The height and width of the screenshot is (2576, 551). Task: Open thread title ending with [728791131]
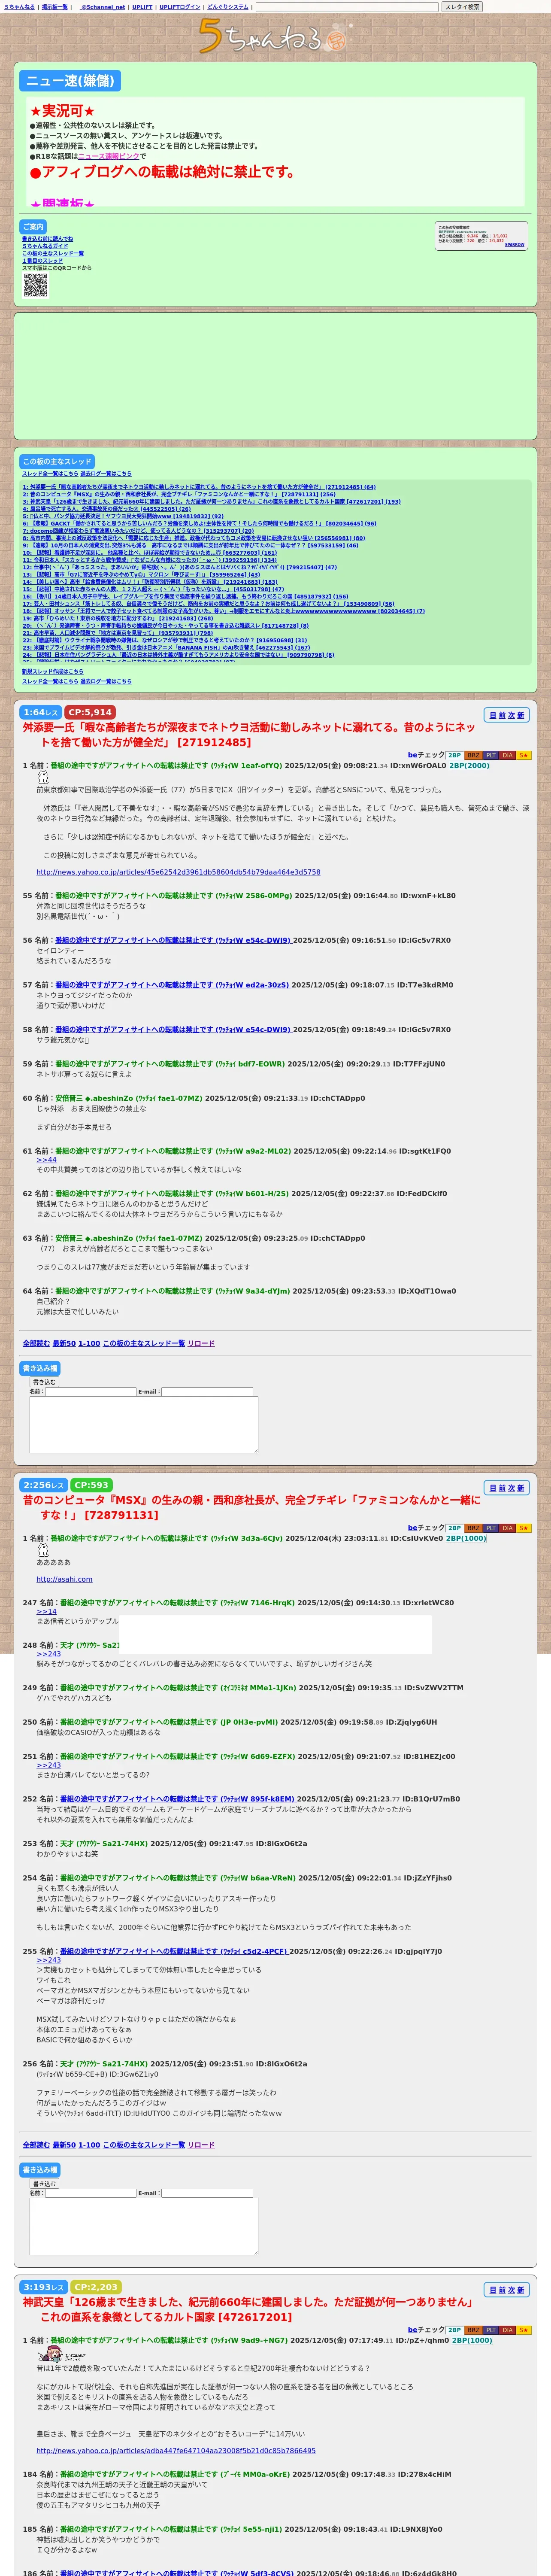point(251,1507)
